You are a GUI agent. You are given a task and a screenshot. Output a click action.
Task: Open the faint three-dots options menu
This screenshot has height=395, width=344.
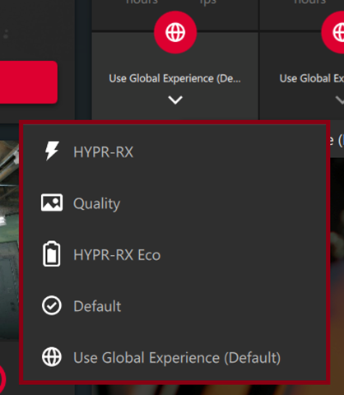click(6, 35)
